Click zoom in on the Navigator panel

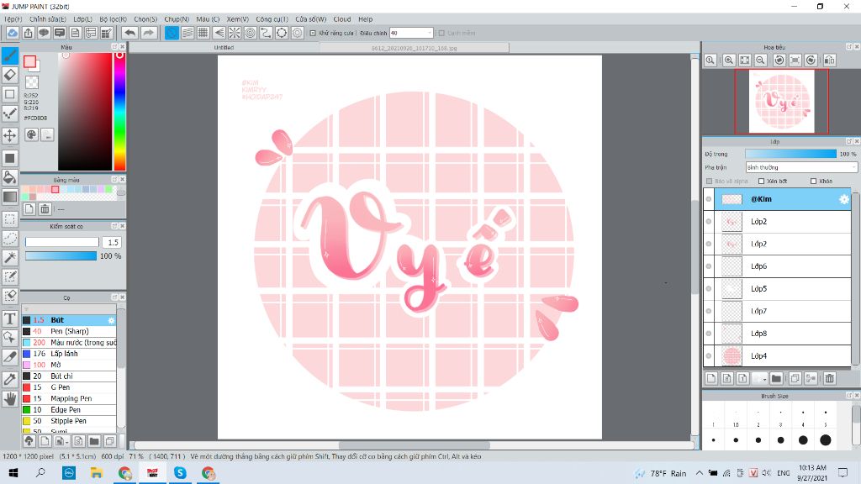pyautogui.click(x=729, y=60)
